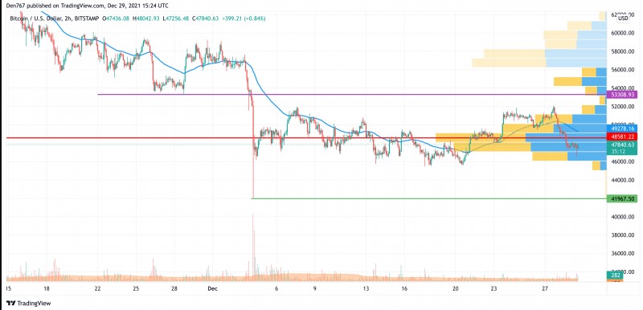Click the +399.21 (+0.84%) change value
This screenshot has height=310, width=643.
tap(244, 18)
